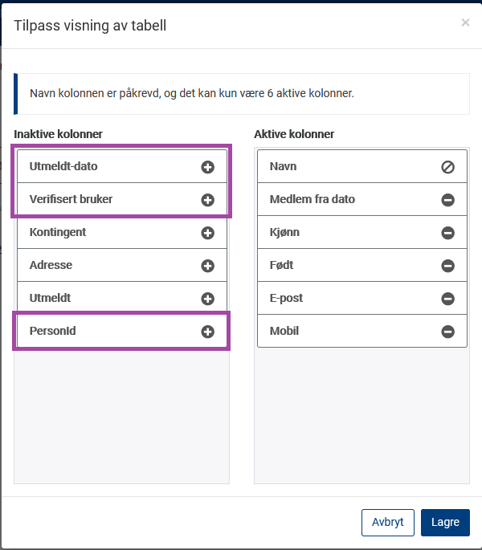
Task: Click the Medlem fra dato row label
Action: [x=312, y=199]
